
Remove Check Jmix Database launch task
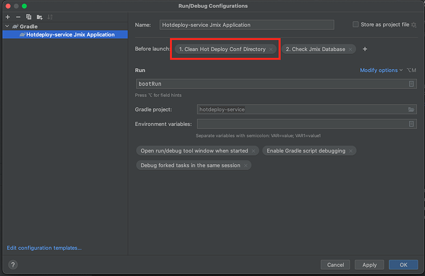(x=350, y=49)
